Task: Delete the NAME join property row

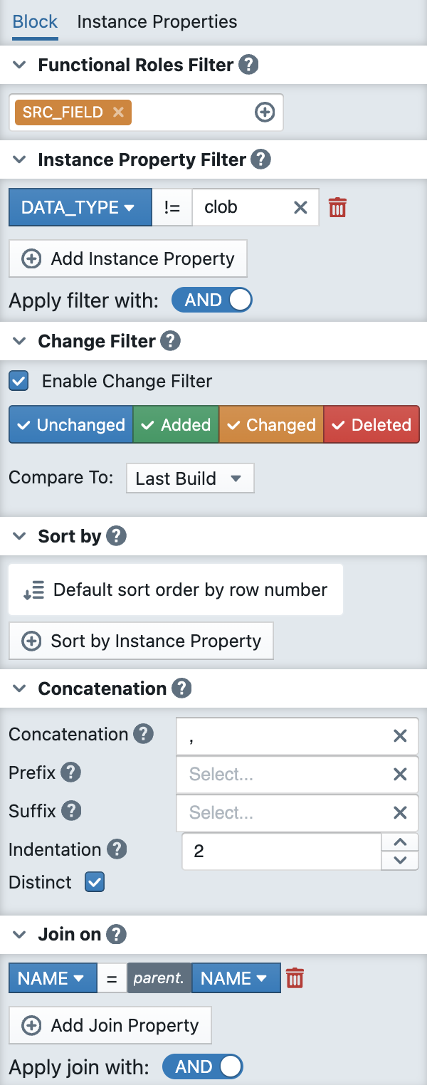Action: (x=295, y=978)
